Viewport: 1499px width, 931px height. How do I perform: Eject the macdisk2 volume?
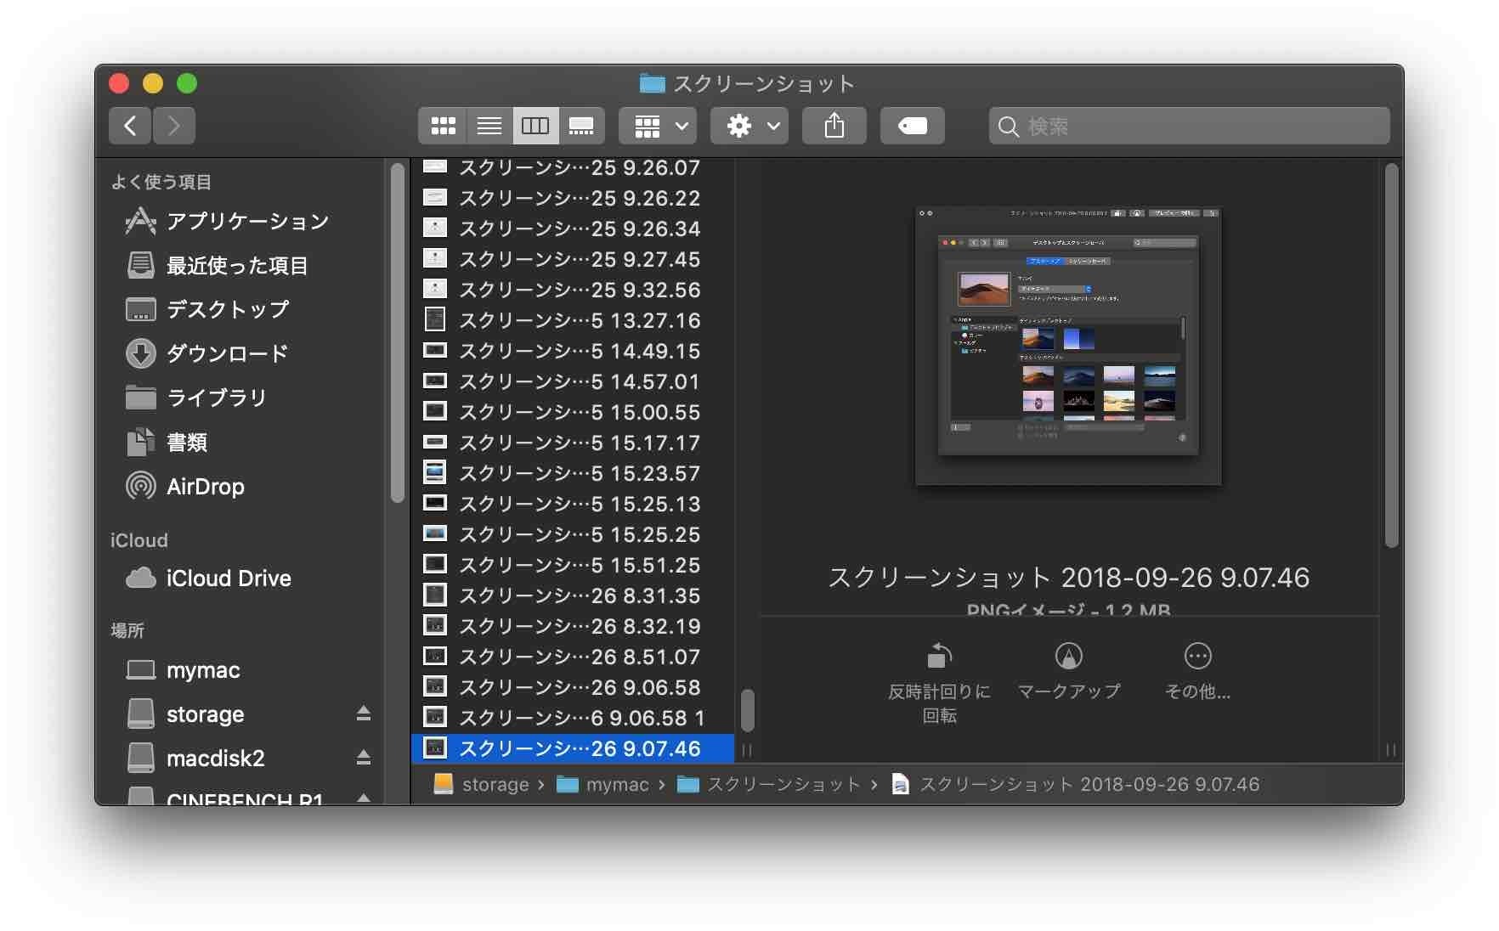tap(364, 758)
